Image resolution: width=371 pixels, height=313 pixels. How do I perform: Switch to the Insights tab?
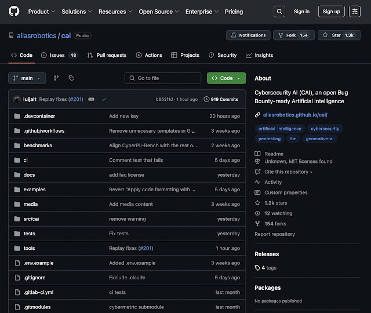(260, 55)
